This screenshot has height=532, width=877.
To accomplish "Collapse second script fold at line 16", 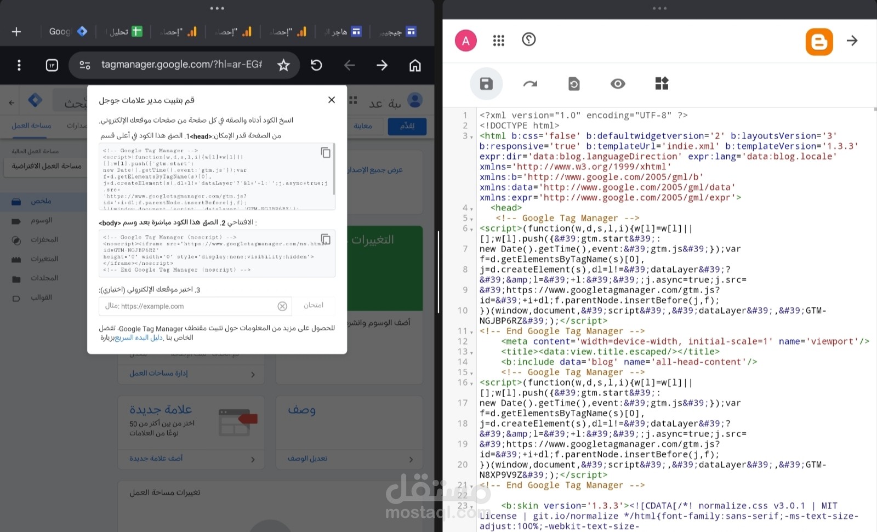I will pos(472,384).
